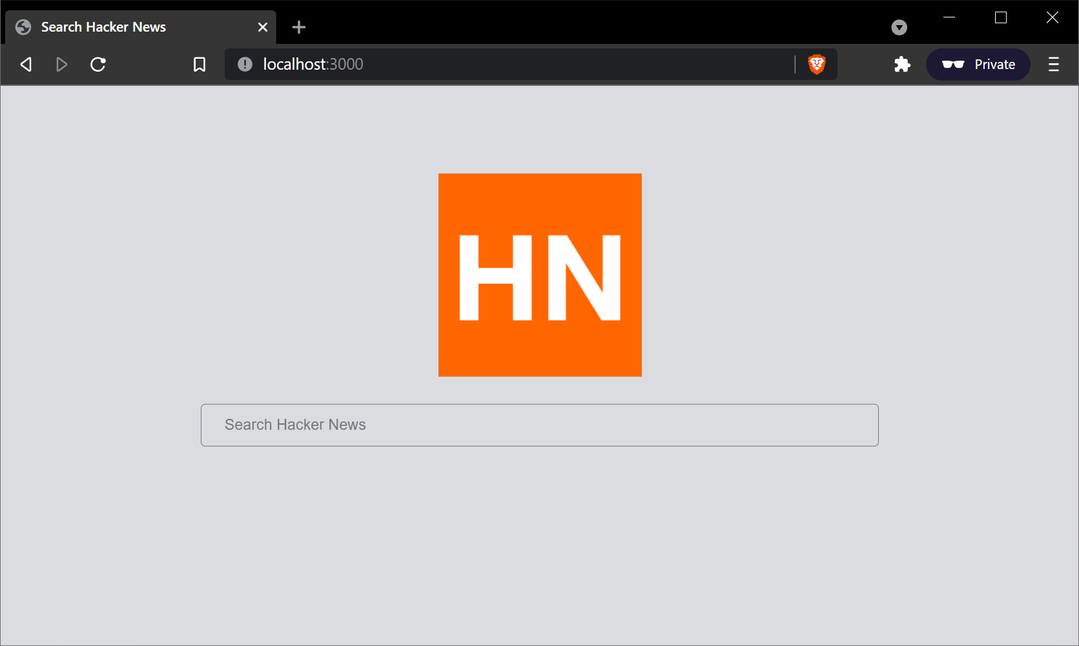1079x646 pixels.
Task: Click the Brave Shields lion icon
Action: click(x=816, y=64)
